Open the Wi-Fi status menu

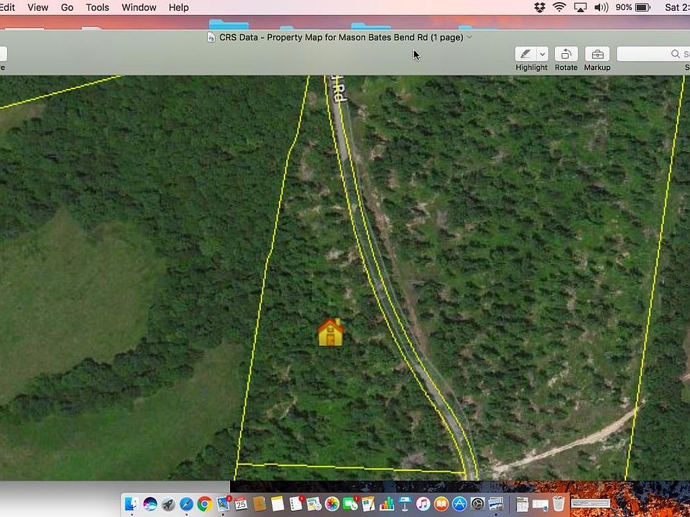559,7
